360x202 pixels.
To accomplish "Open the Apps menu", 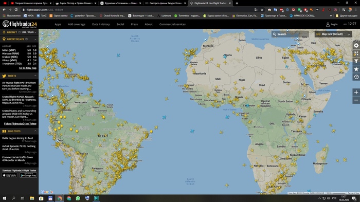I will tap(58, 24).
